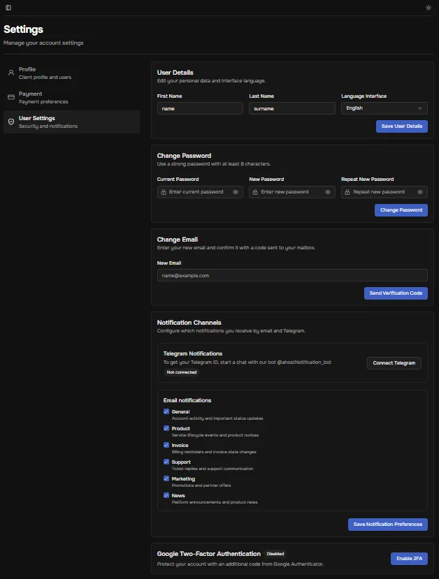Image resolution: width=439 pixels, height=579 pixels.
Task: Show repeat new password eye icon
Action: (420, 192)
